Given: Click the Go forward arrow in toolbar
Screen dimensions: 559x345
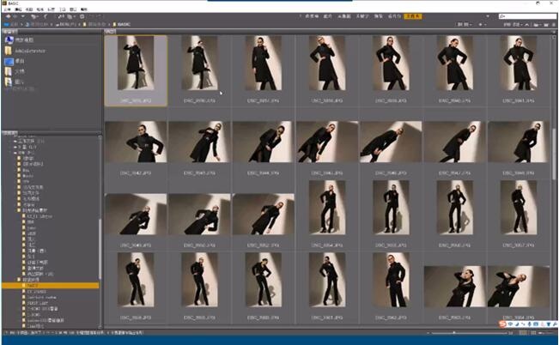Looking at the screenshot, I should [x=15, y=16].
